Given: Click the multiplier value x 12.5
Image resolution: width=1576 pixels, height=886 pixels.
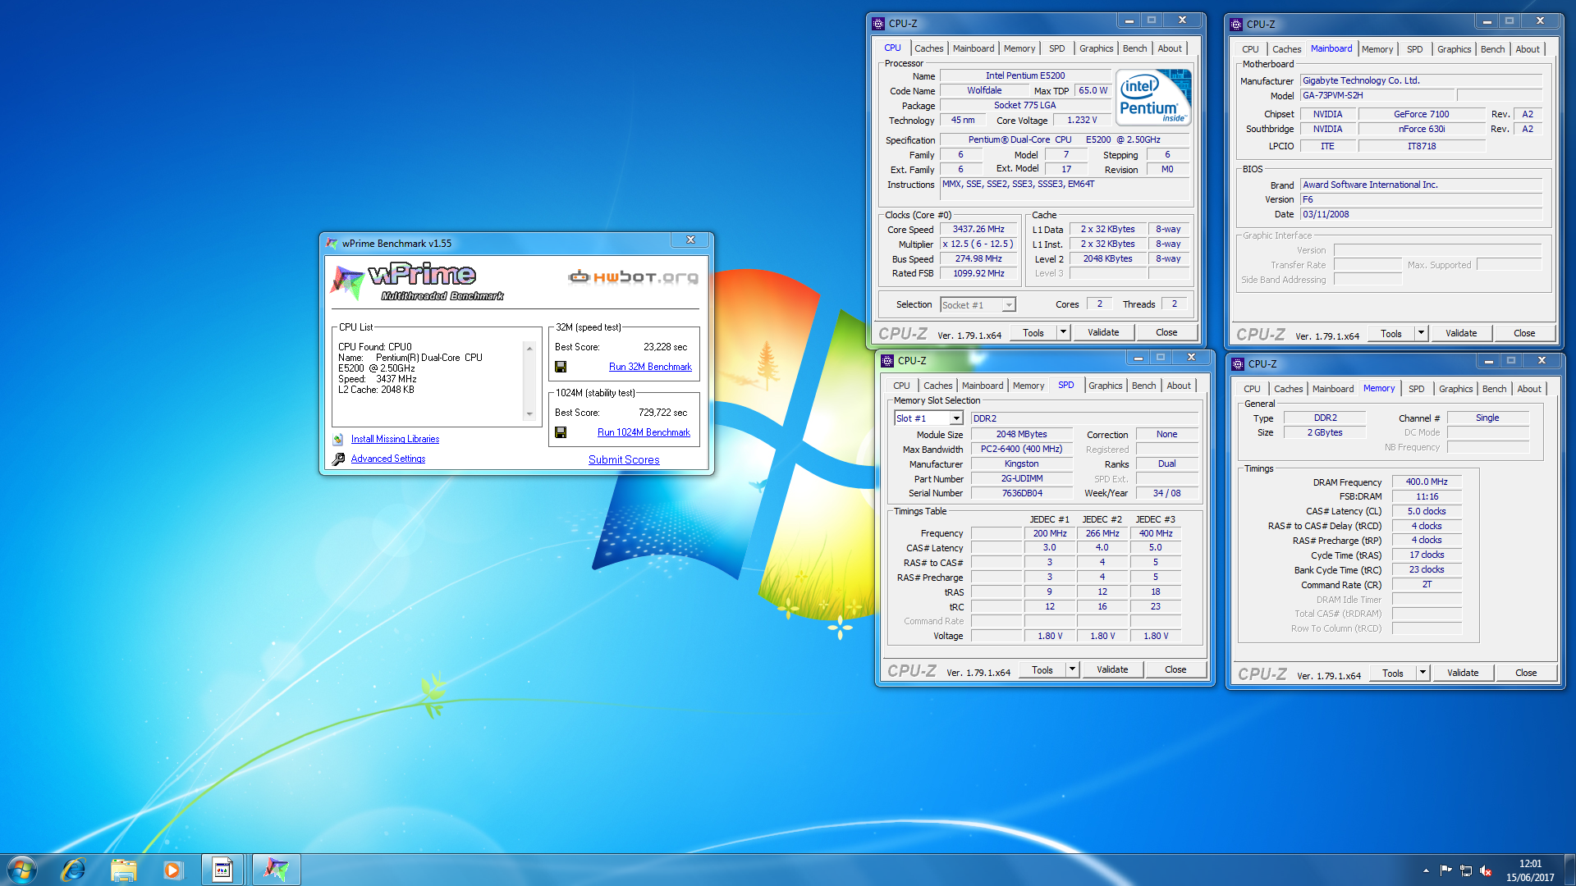Looking at the screenshot, I should click(978, 244).
